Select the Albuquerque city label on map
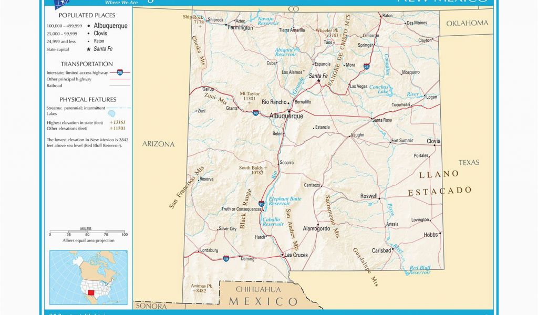Screen dimensions: 538x315 pyautogui.click(x=286, y=116)
